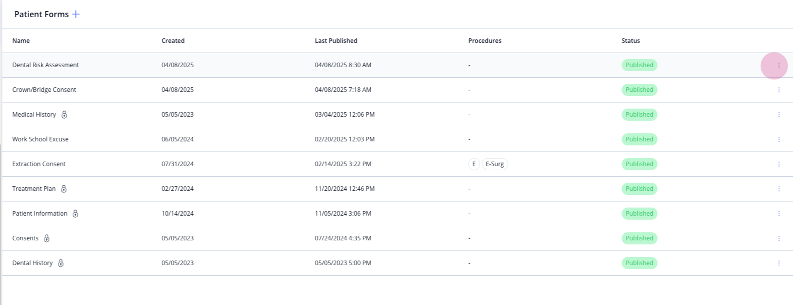Open options menu for Dental History row
The height and width of the screenshot is (305, 793).
click(779, 263)
